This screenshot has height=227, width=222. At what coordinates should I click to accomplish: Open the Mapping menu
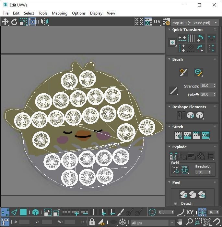click(60, 13)
